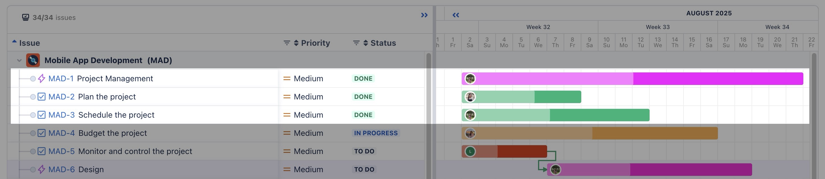Open the MAD-5 issue link
Viewport: 825px width, 179px height.
point(61,151)
